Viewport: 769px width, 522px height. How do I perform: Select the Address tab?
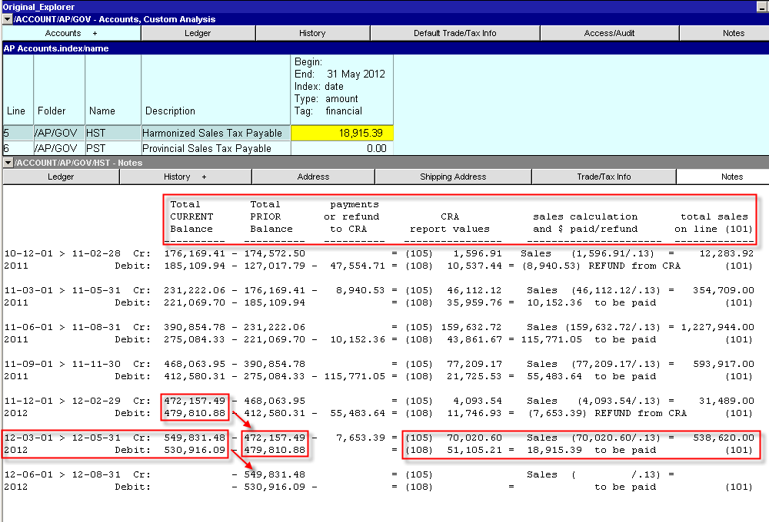click(x=313, y=177)
